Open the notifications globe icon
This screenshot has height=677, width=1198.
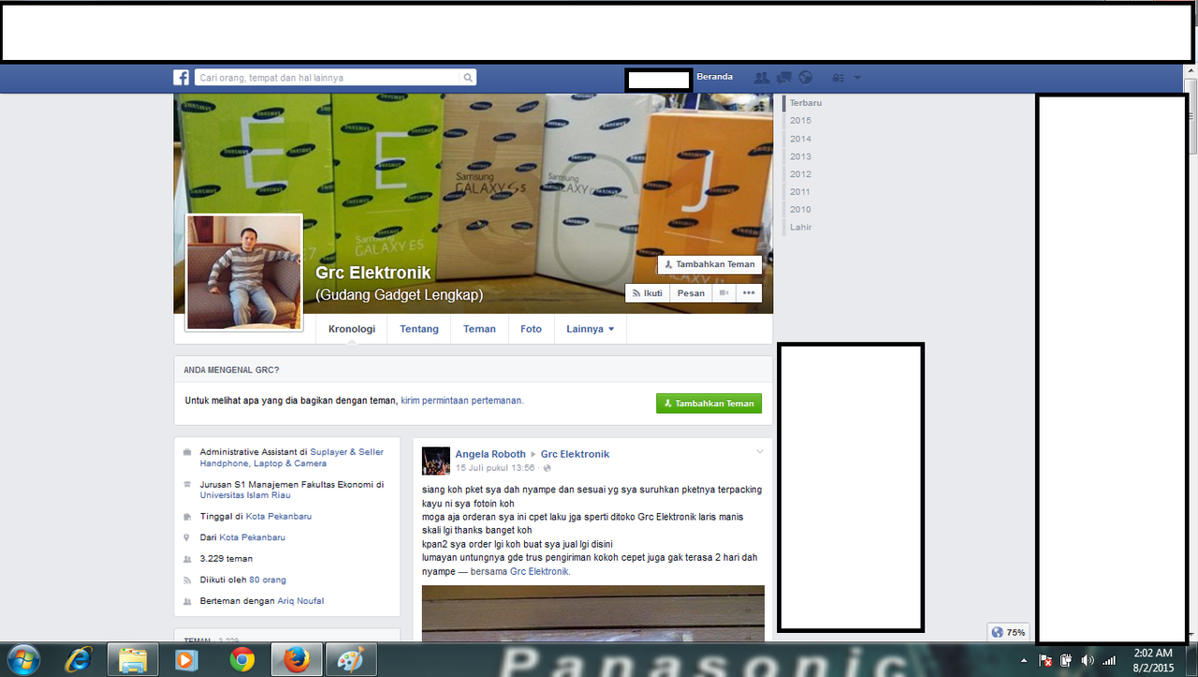coord(806,77)
